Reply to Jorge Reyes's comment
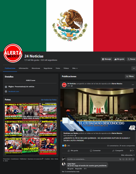136x174 pixels. [x=79, y=169]
